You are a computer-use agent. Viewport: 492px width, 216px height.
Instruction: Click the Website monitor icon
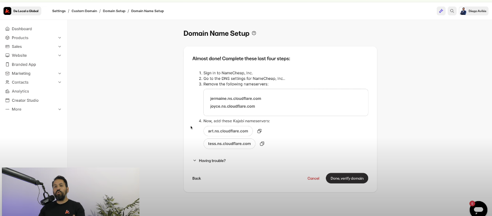pos(7,55)
